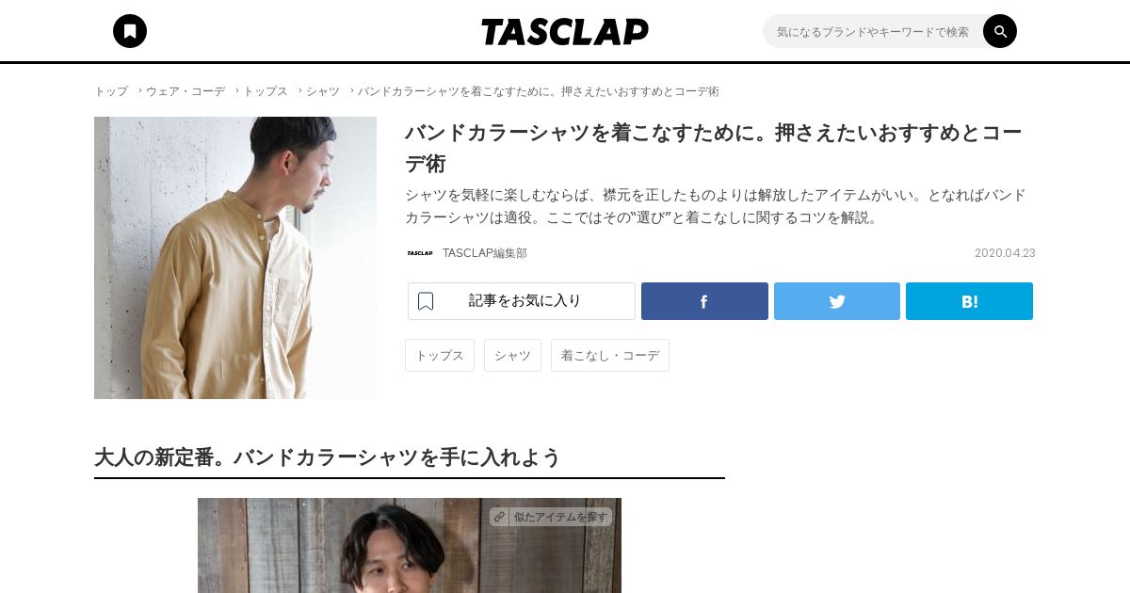Click the bookmark icon on 記事をお気に入り
Screen dimensions: 1130x593
click(x=426, y=301)
